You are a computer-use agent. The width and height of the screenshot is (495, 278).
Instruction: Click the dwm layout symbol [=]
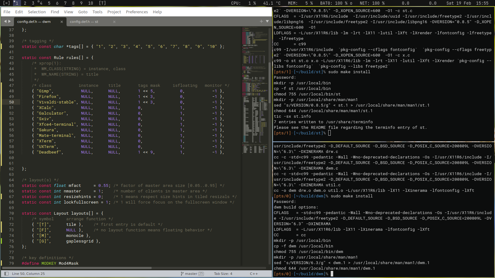click(x=6, y=3)
